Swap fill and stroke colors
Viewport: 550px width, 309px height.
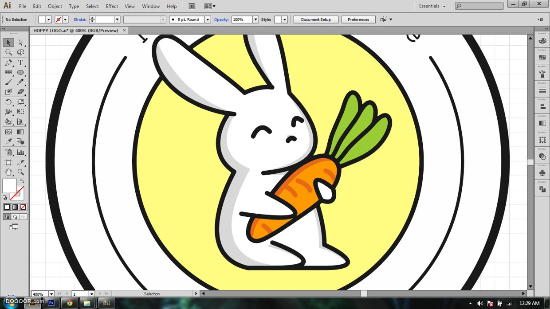click(x=22, y=181)
